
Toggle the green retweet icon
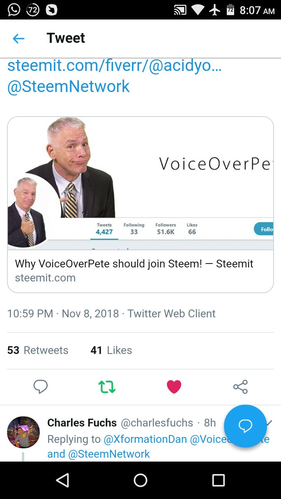107,387
